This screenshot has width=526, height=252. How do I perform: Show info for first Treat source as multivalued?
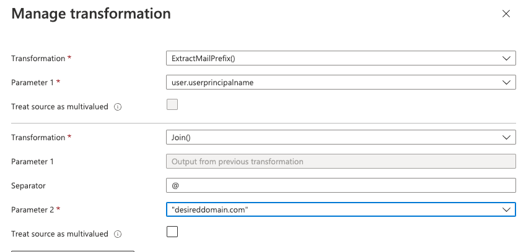[118, 107]
